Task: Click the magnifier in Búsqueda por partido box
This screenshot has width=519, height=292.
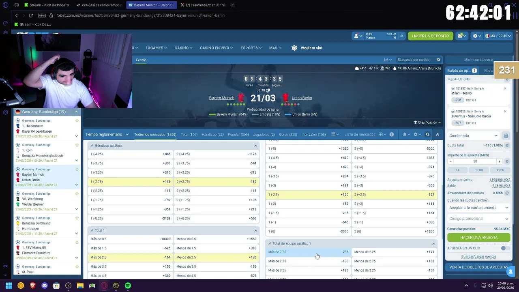Action: (x=438, y=60)
